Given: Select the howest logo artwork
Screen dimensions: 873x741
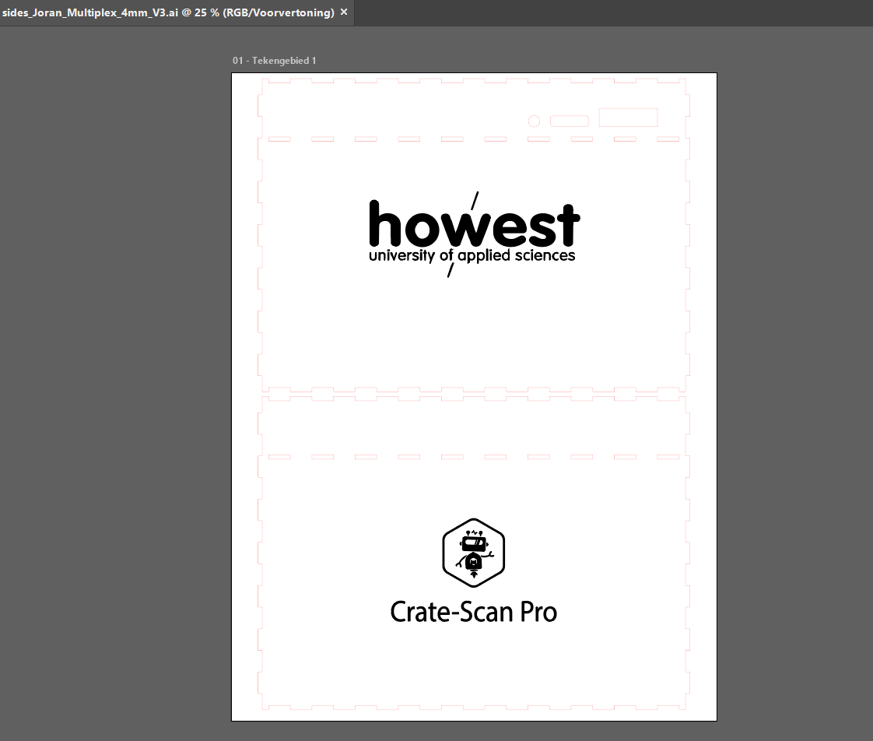Looking at the screenshot, I should (x=475, y=234).
